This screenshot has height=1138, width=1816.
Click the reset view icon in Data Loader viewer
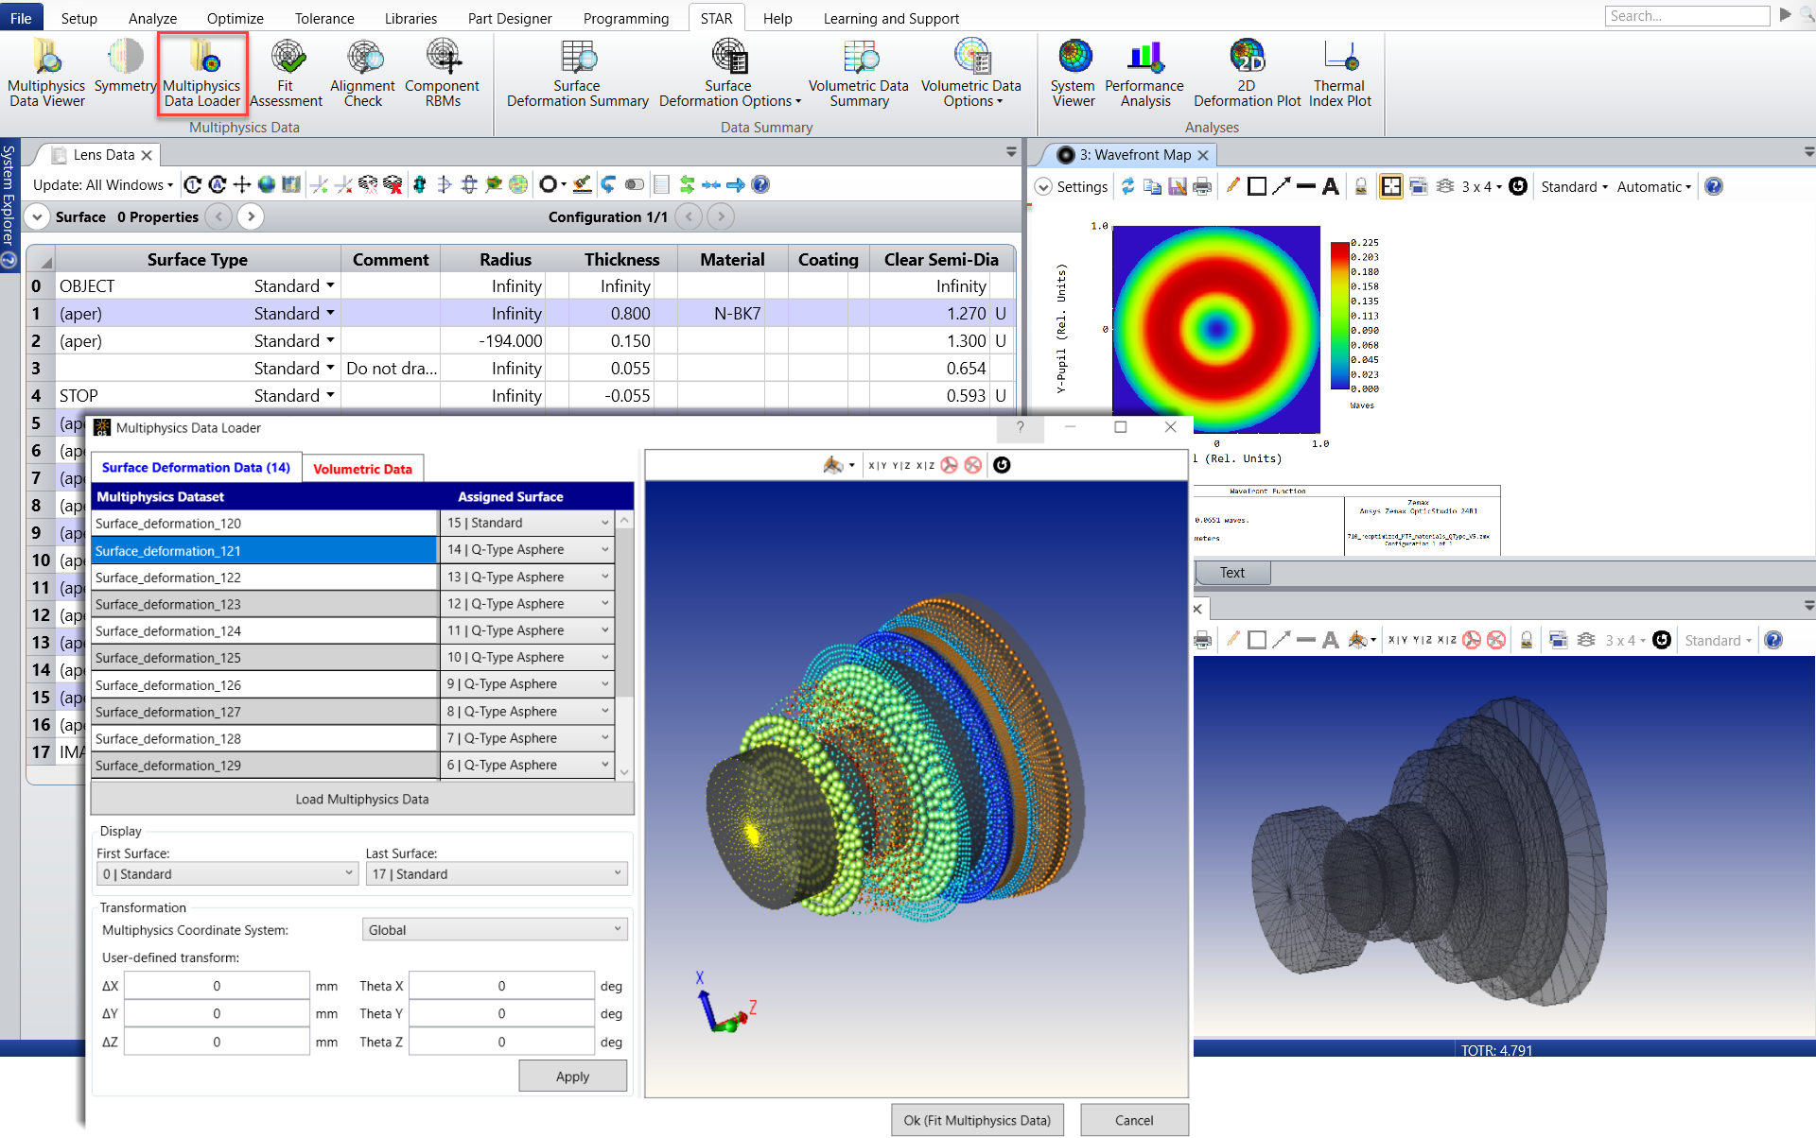point(1002,464)
